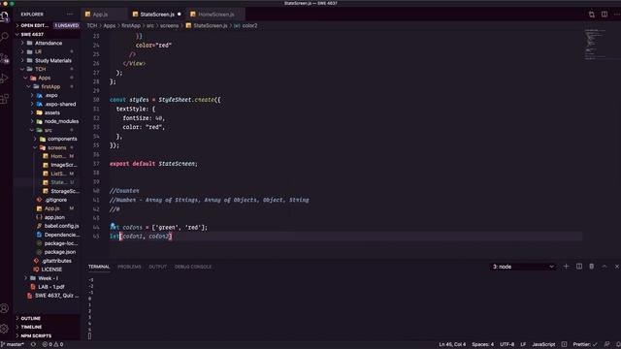Image resolution: width=621 pixels, height=349 pixels.
Task: Open the notifications bell in status bar
Action: coord(618,344)
